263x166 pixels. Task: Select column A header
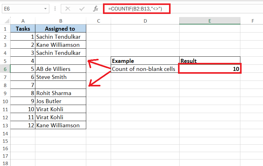tap(23, 21)
